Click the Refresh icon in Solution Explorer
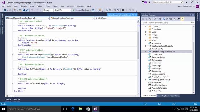Image resolution: width=200 pixels, height=112 pixels. click(x=164, y=19)
